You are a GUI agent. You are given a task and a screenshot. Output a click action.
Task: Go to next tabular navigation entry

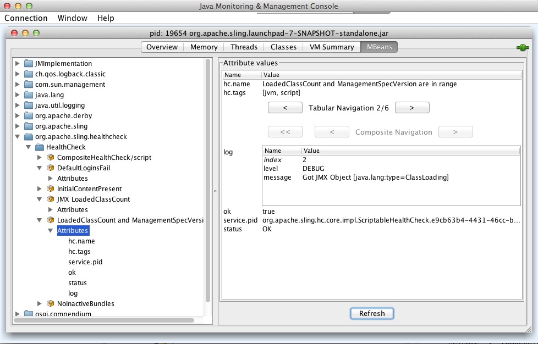[412, 108]
